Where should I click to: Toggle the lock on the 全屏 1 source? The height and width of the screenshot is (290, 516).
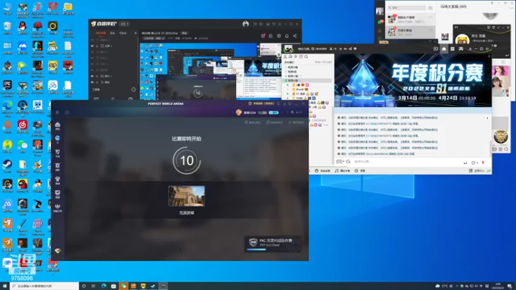point(97,46)
